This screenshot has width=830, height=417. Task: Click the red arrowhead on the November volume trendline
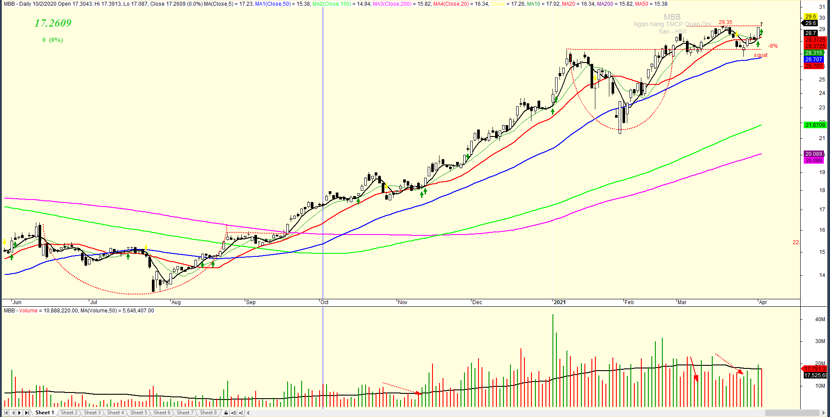418,393
